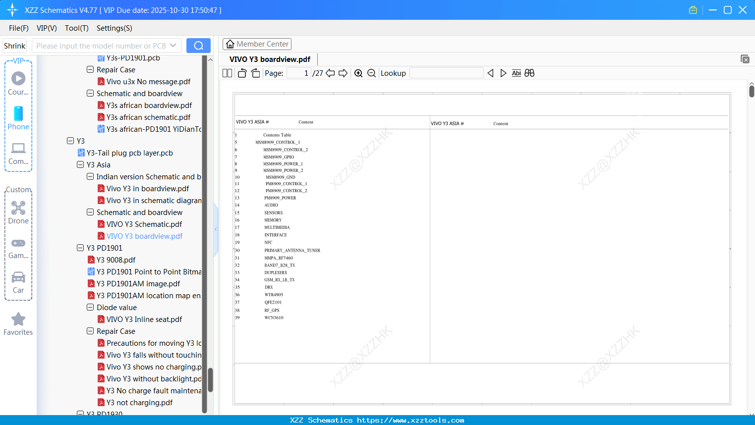755x425 pixels.
Task: Open model number dropdown arrow
Action: pos(173,46)
